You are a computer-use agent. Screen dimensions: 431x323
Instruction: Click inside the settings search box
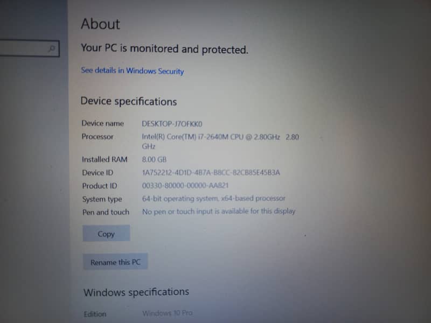pos(29,48)
